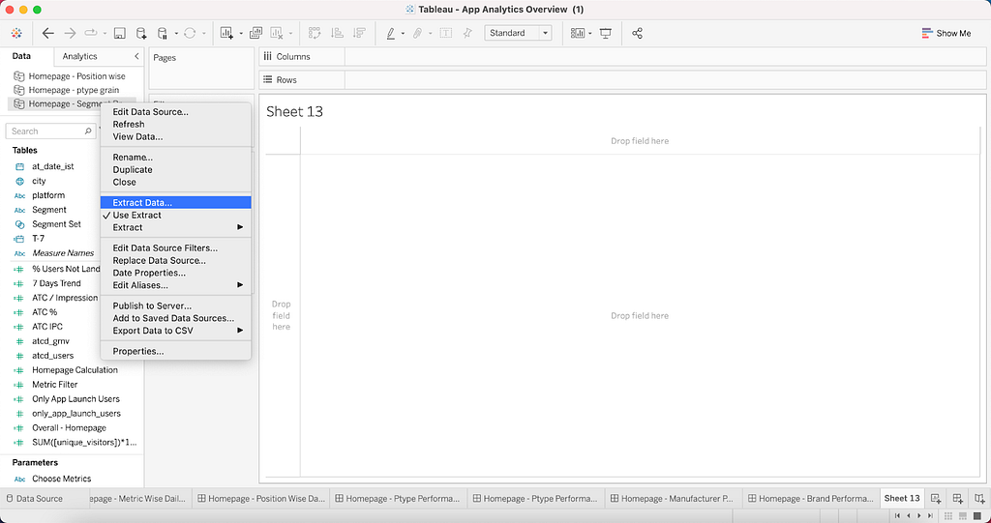
Task: Select Rename... in context menu
Action: point(133,158)
